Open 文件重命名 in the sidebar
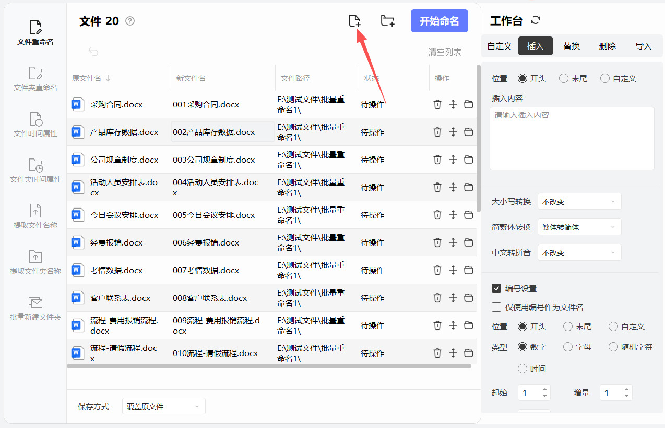Viewport: 665px width, 428px height. 35,33
